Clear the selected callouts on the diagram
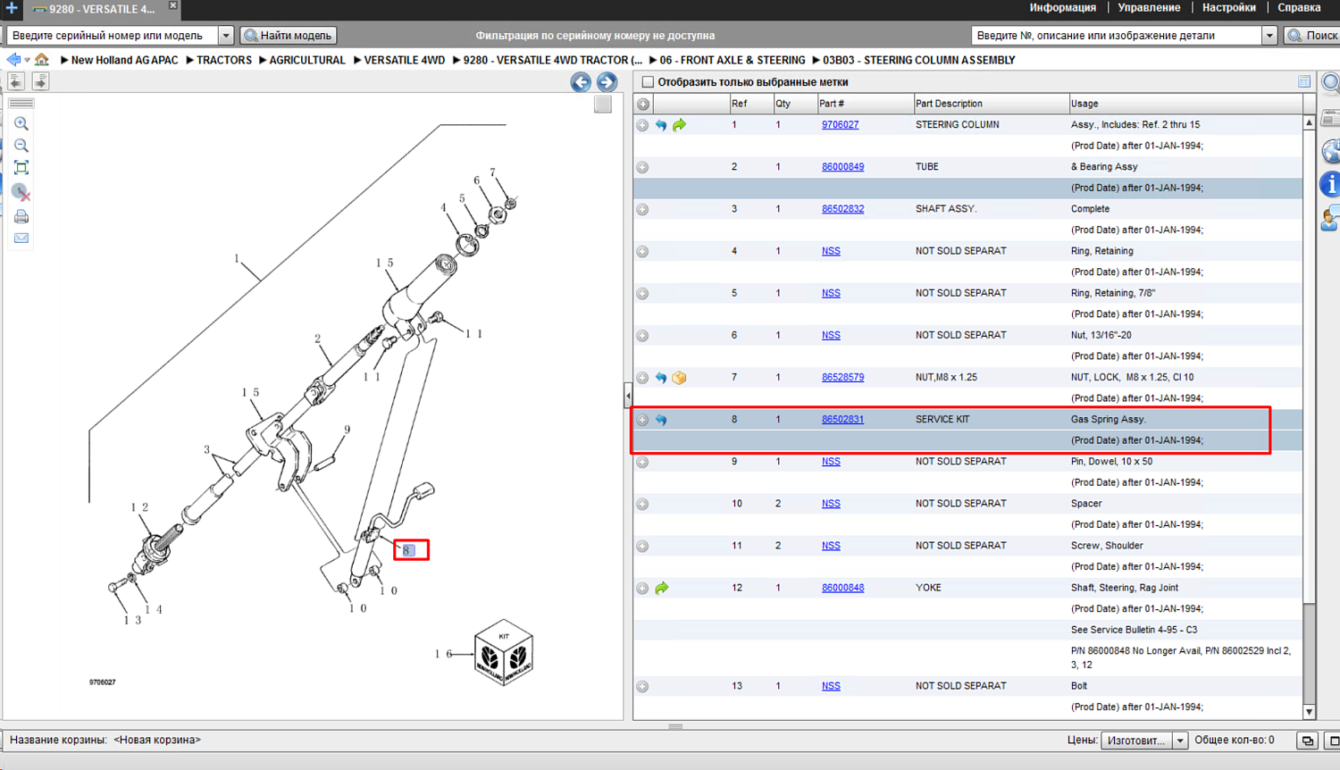 click(21, 192)
